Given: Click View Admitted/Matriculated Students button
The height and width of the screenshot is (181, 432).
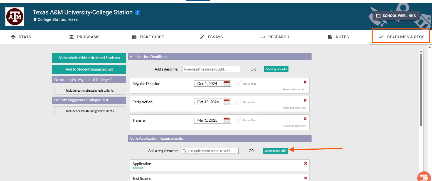Looking at the screenshot, I should tap(89, 58).
